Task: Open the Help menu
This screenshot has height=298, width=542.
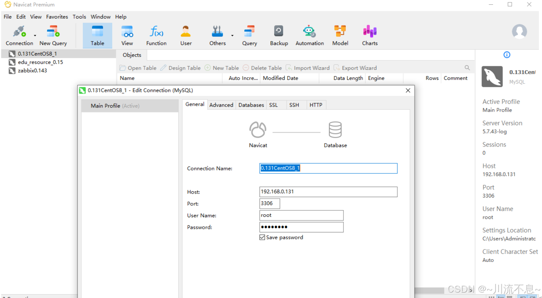Action: click(x=121, y=17)
